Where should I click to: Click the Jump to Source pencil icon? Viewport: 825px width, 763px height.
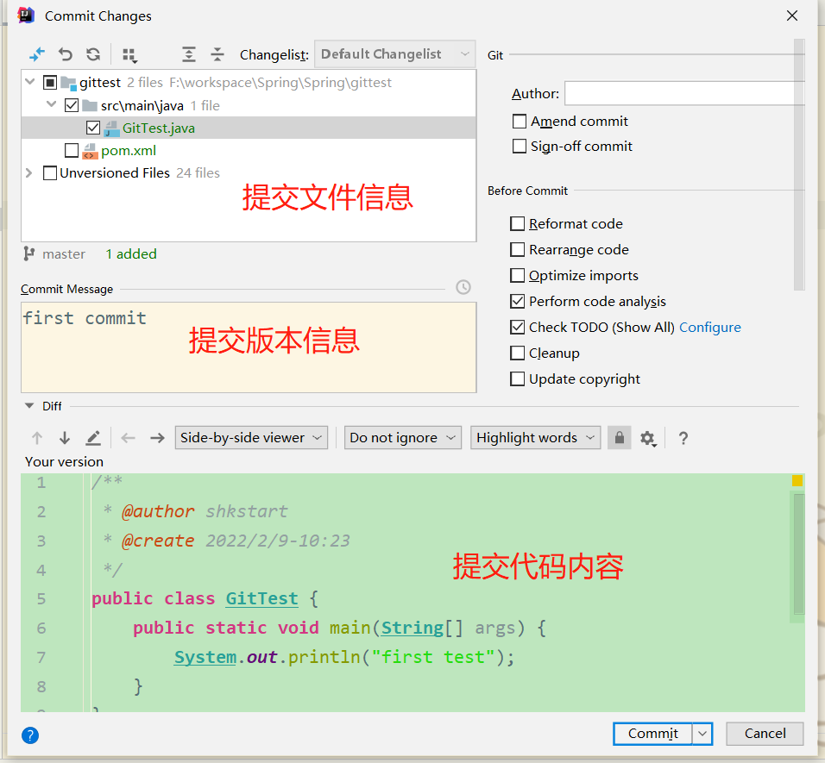coord(93,438)
